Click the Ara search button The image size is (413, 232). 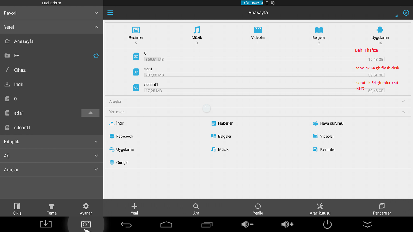(196, 209)
